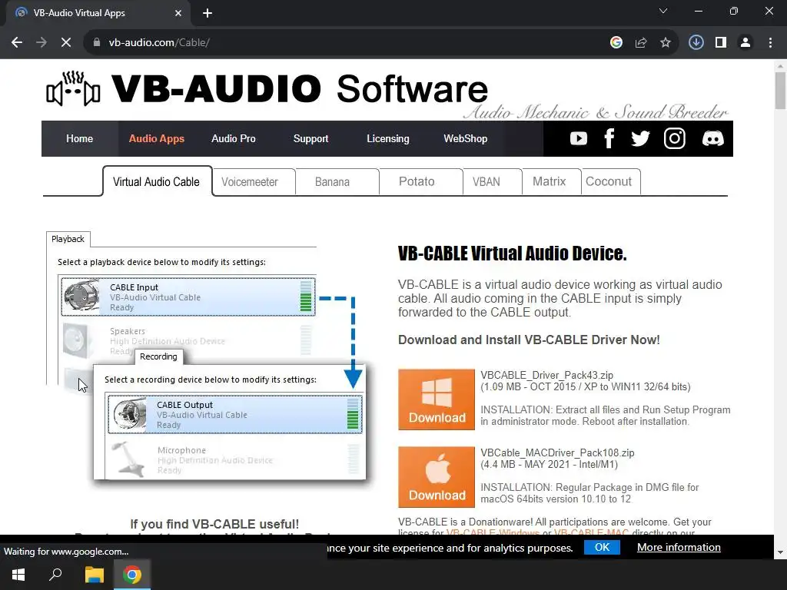Click the Google icon in address bar
Screen dimensions: 787x590
(616, 43)
